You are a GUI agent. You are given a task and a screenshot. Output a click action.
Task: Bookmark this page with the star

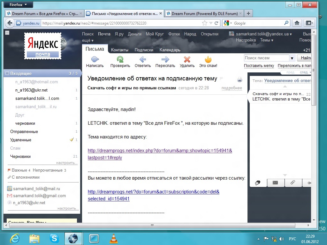[x=205, y=23]
